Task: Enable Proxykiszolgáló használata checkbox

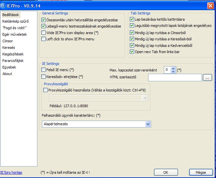Action: [x=45, y=90]
